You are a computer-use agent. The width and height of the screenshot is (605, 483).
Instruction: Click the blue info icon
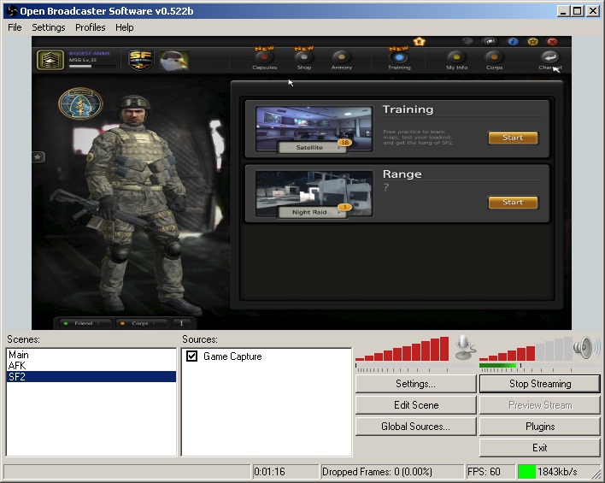tap(513, 41)
